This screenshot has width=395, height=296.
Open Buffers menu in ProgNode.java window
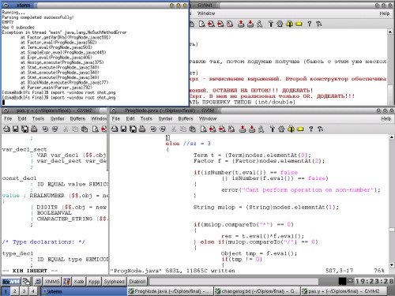[186, 118]
